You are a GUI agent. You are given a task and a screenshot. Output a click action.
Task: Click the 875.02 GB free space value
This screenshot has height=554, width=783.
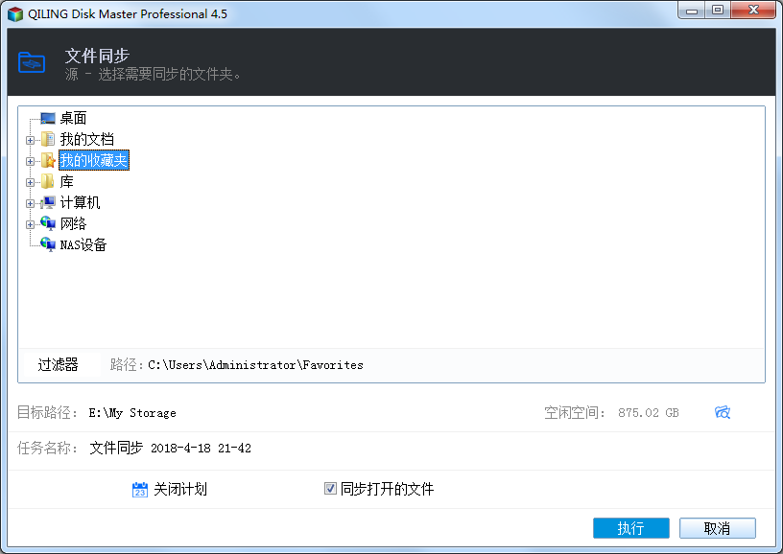pyautogui.click(x=648, y=413)
